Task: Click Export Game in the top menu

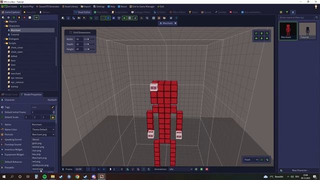Action: 9,6
